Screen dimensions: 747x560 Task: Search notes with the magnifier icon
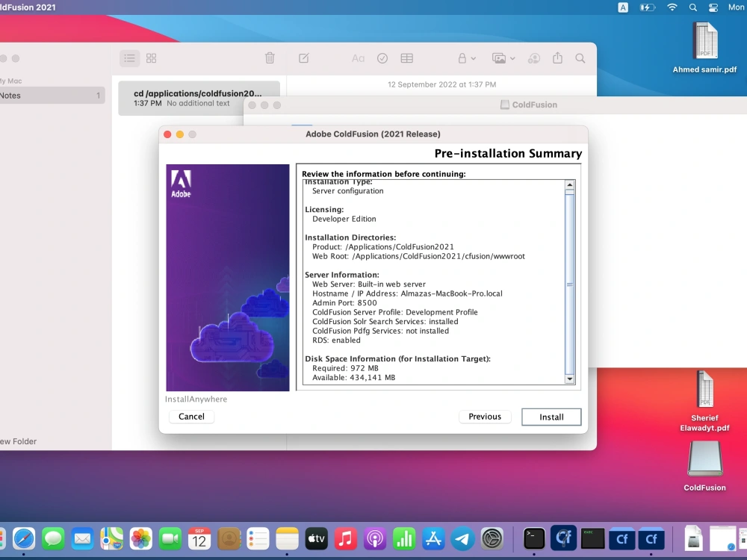click(x=580, y=58)
